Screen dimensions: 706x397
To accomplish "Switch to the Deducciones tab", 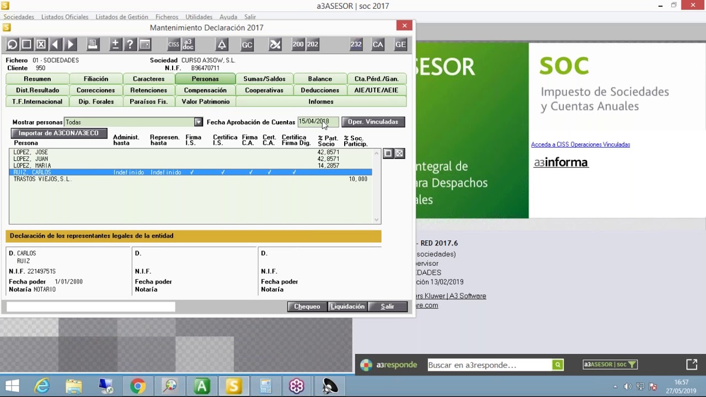I will [x=320, y=90].
